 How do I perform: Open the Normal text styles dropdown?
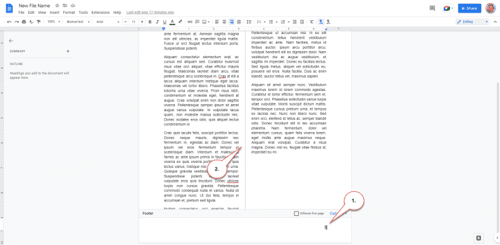[x=77, y=22]
